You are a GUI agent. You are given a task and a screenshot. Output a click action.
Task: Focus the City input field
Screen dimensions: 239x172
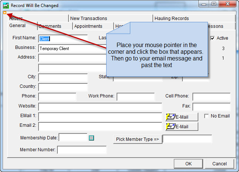click(63, 77)
